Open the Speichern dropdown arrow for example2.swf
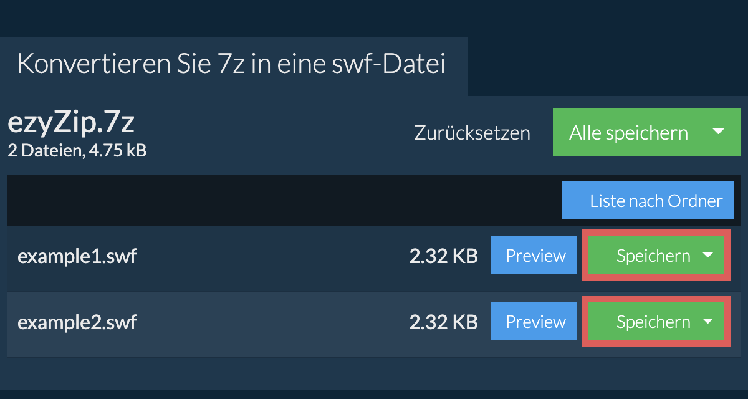This screenshot has height=399, width=748. pos(707,322)
